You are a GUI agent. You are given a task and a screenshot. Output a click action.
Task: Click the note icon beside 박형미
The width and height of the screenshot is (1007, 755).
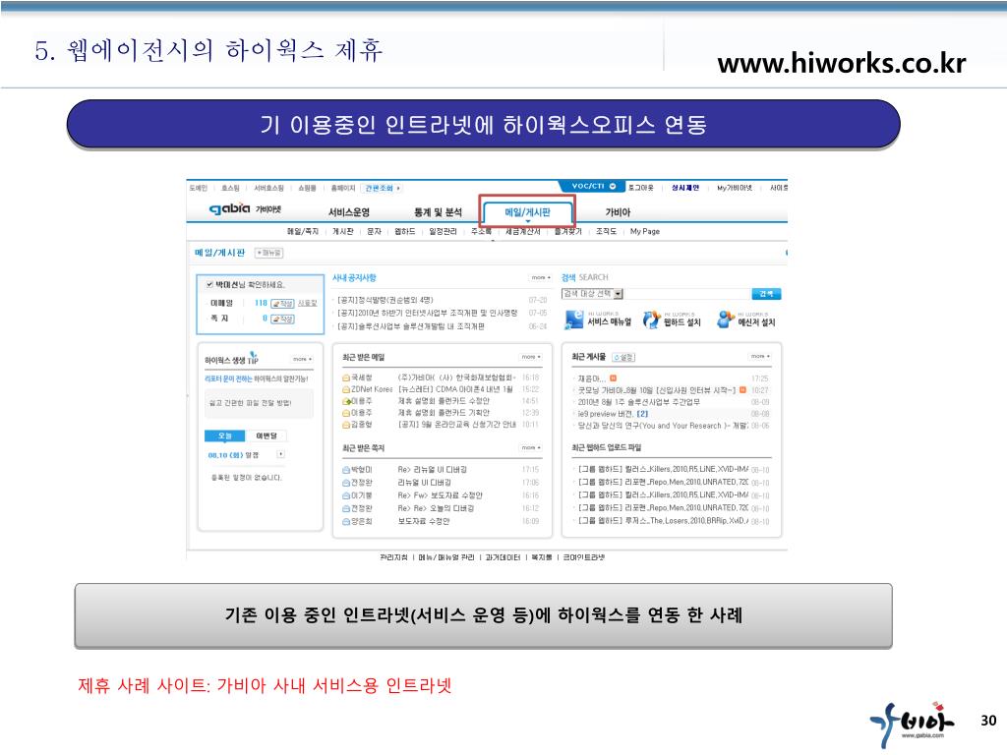click(x=346, y=469)
